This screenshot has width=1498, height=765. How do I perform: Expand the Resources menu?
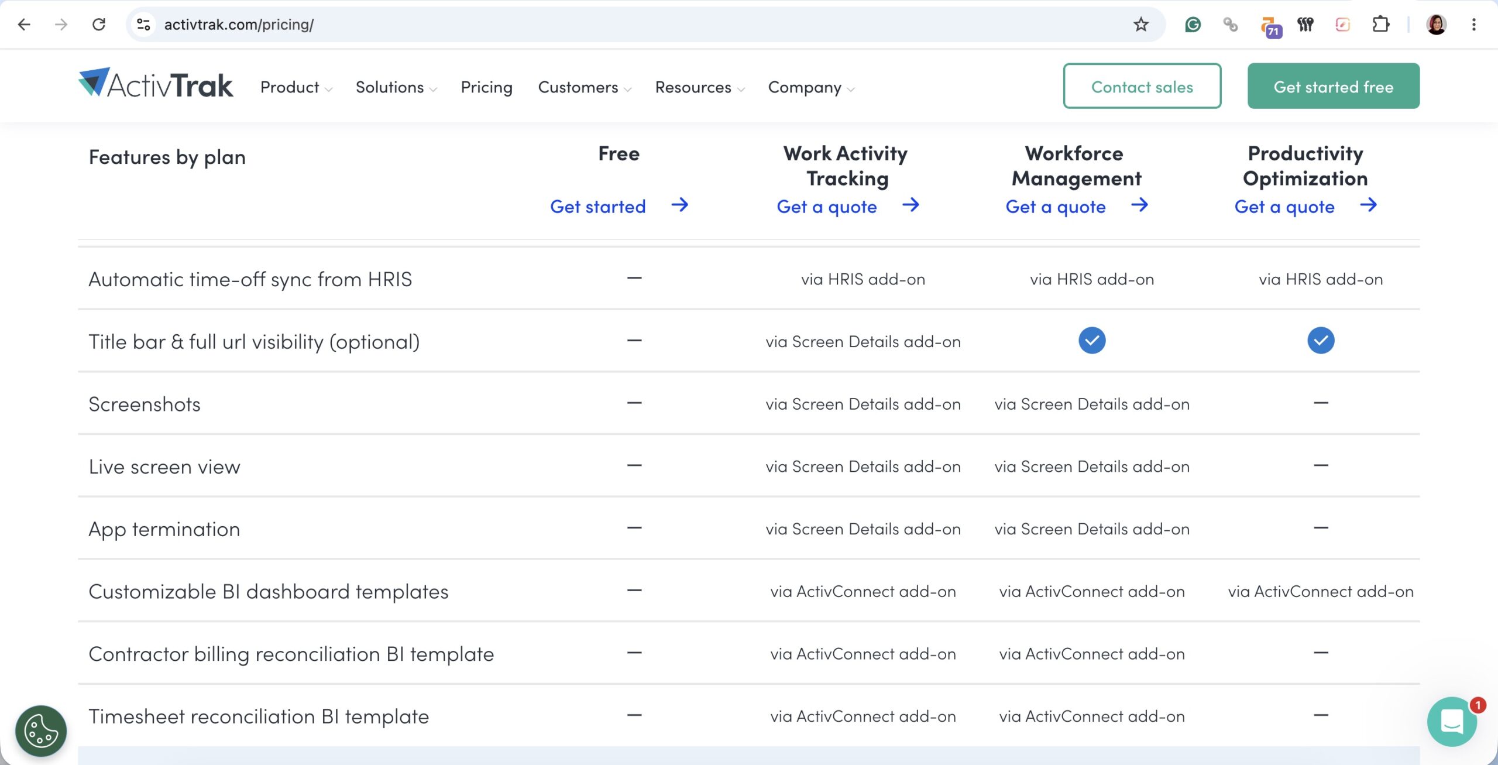pos(700,87)
